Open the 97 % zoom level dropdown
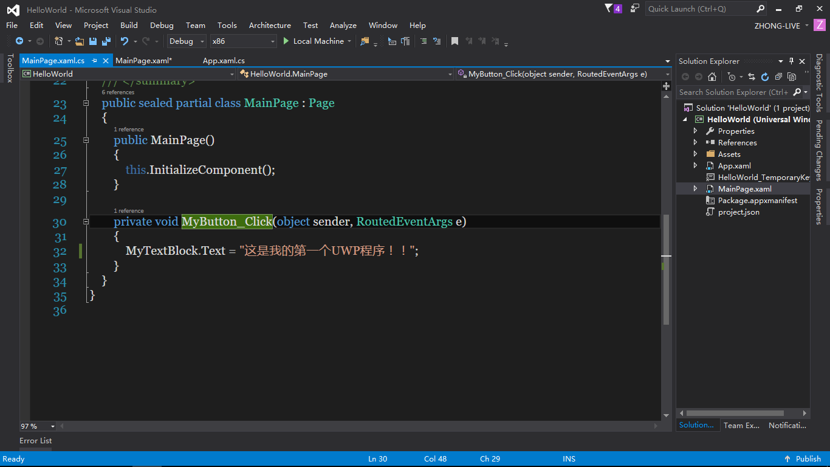 38,426
